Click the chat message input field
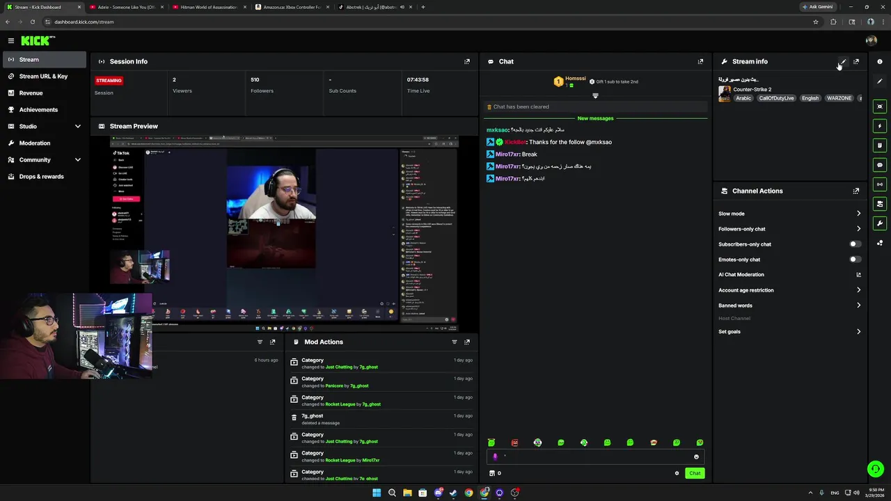Image resolution: width=891 pixels, height=501 pixels. coord(595,456)
